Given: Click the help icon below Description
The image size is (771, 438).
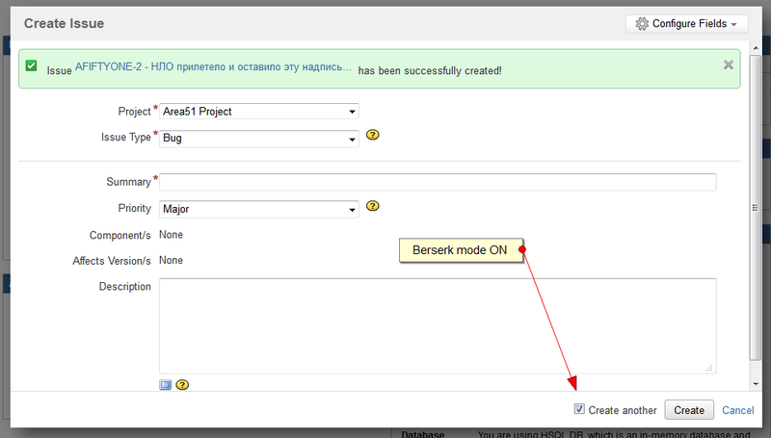Looking at the screenshot, I should pyautogui.click(x=182, y=385).
